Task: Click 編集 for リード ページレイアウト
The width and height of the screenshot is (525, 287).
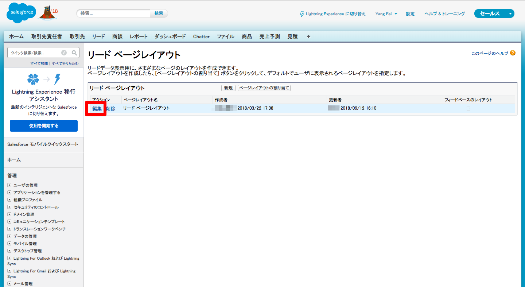Action: (97, 109)
